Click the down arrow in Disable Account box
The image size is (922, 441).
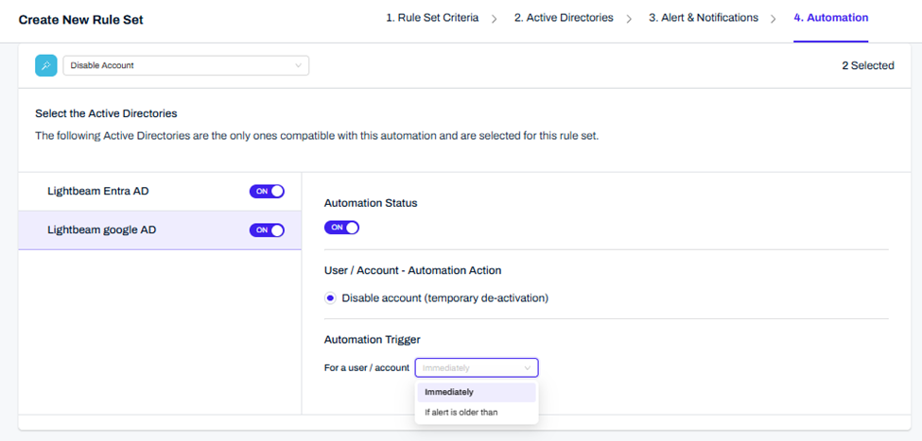pyautogui.click(x=298, y=66)
